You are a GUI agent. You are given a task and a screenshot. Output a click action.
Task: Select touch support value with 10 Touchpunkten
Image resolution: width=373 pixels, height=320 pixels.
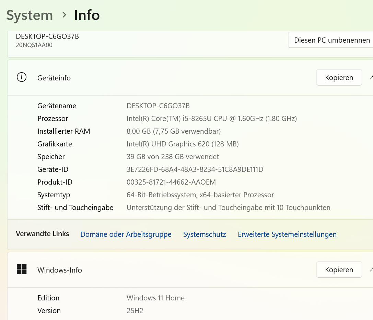click(x=229, y=208)
